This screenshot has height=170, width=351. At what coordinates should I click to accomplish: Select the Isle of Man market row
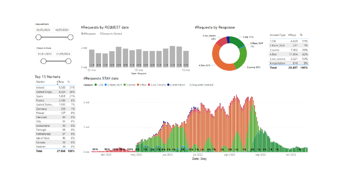[x=55, y=138]
